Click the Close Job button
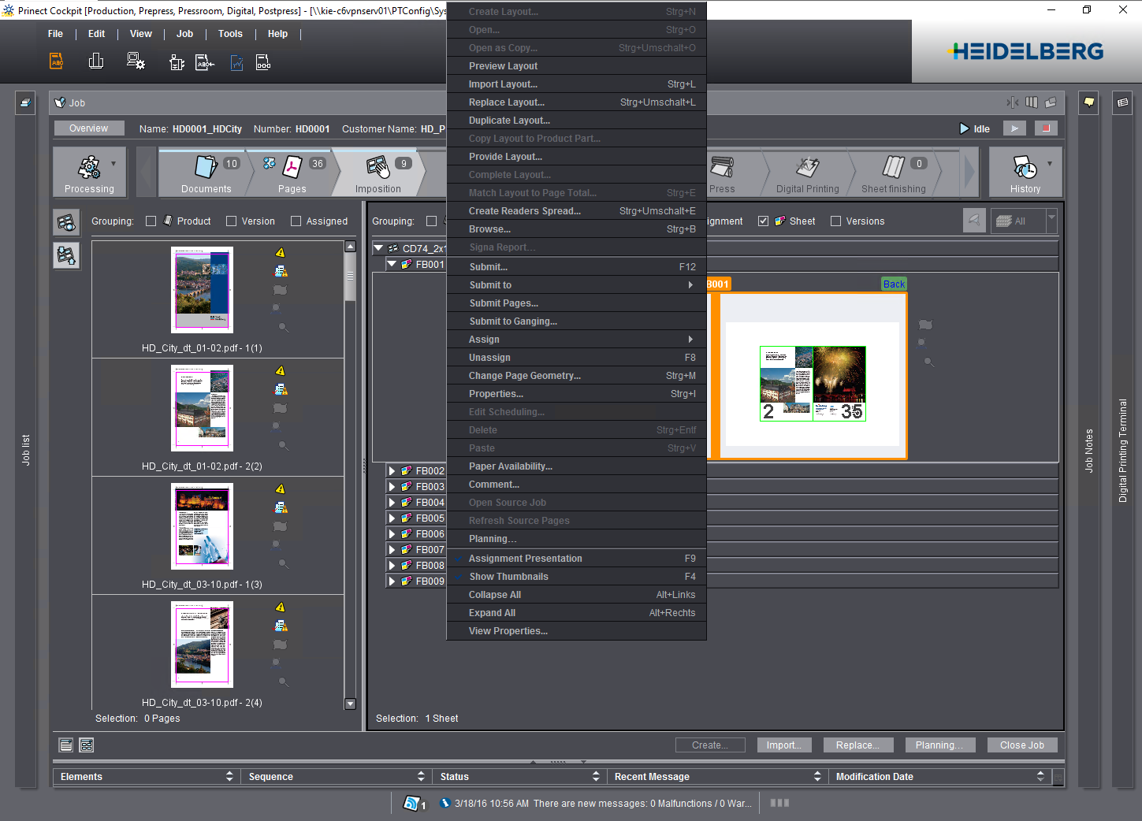This screenshot has height=821, width=1142. tap(1022, 745)
